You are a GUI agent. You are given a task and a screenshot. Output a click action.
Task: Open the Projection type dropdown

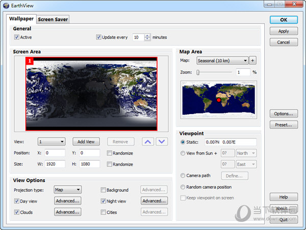pyautogui.click(x=67, y=190)
